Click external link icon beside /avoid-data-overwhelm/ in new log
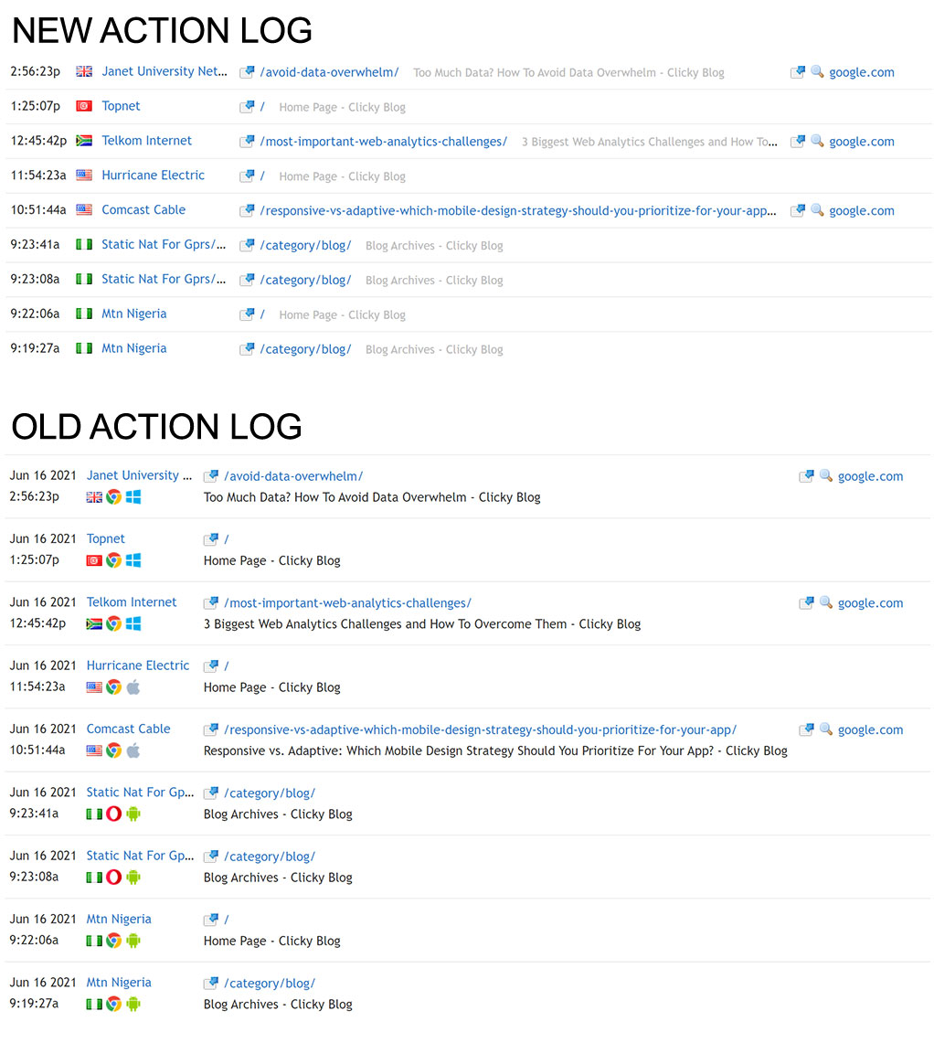Viewport: 934px width, 1043px height. tap(247, 72)
